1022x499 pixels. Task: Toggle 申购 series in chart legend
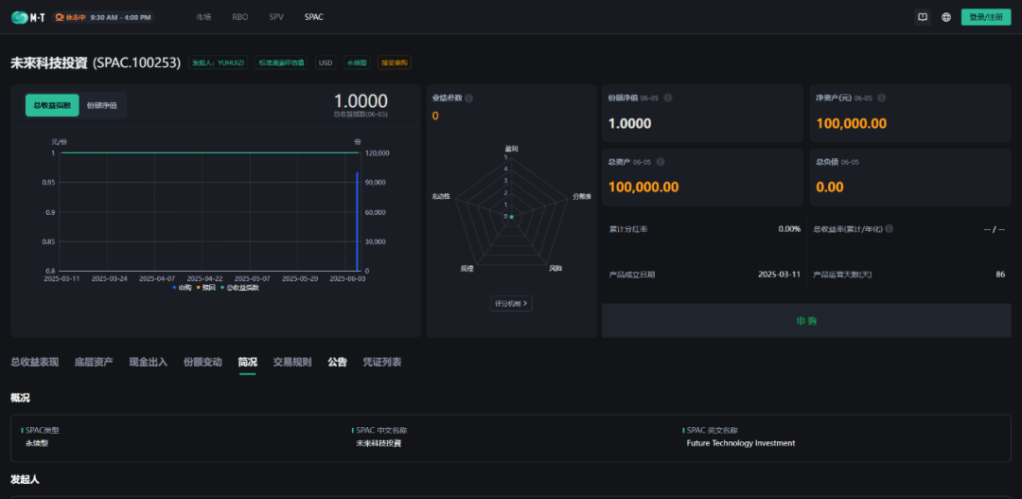tap(182, 287)
